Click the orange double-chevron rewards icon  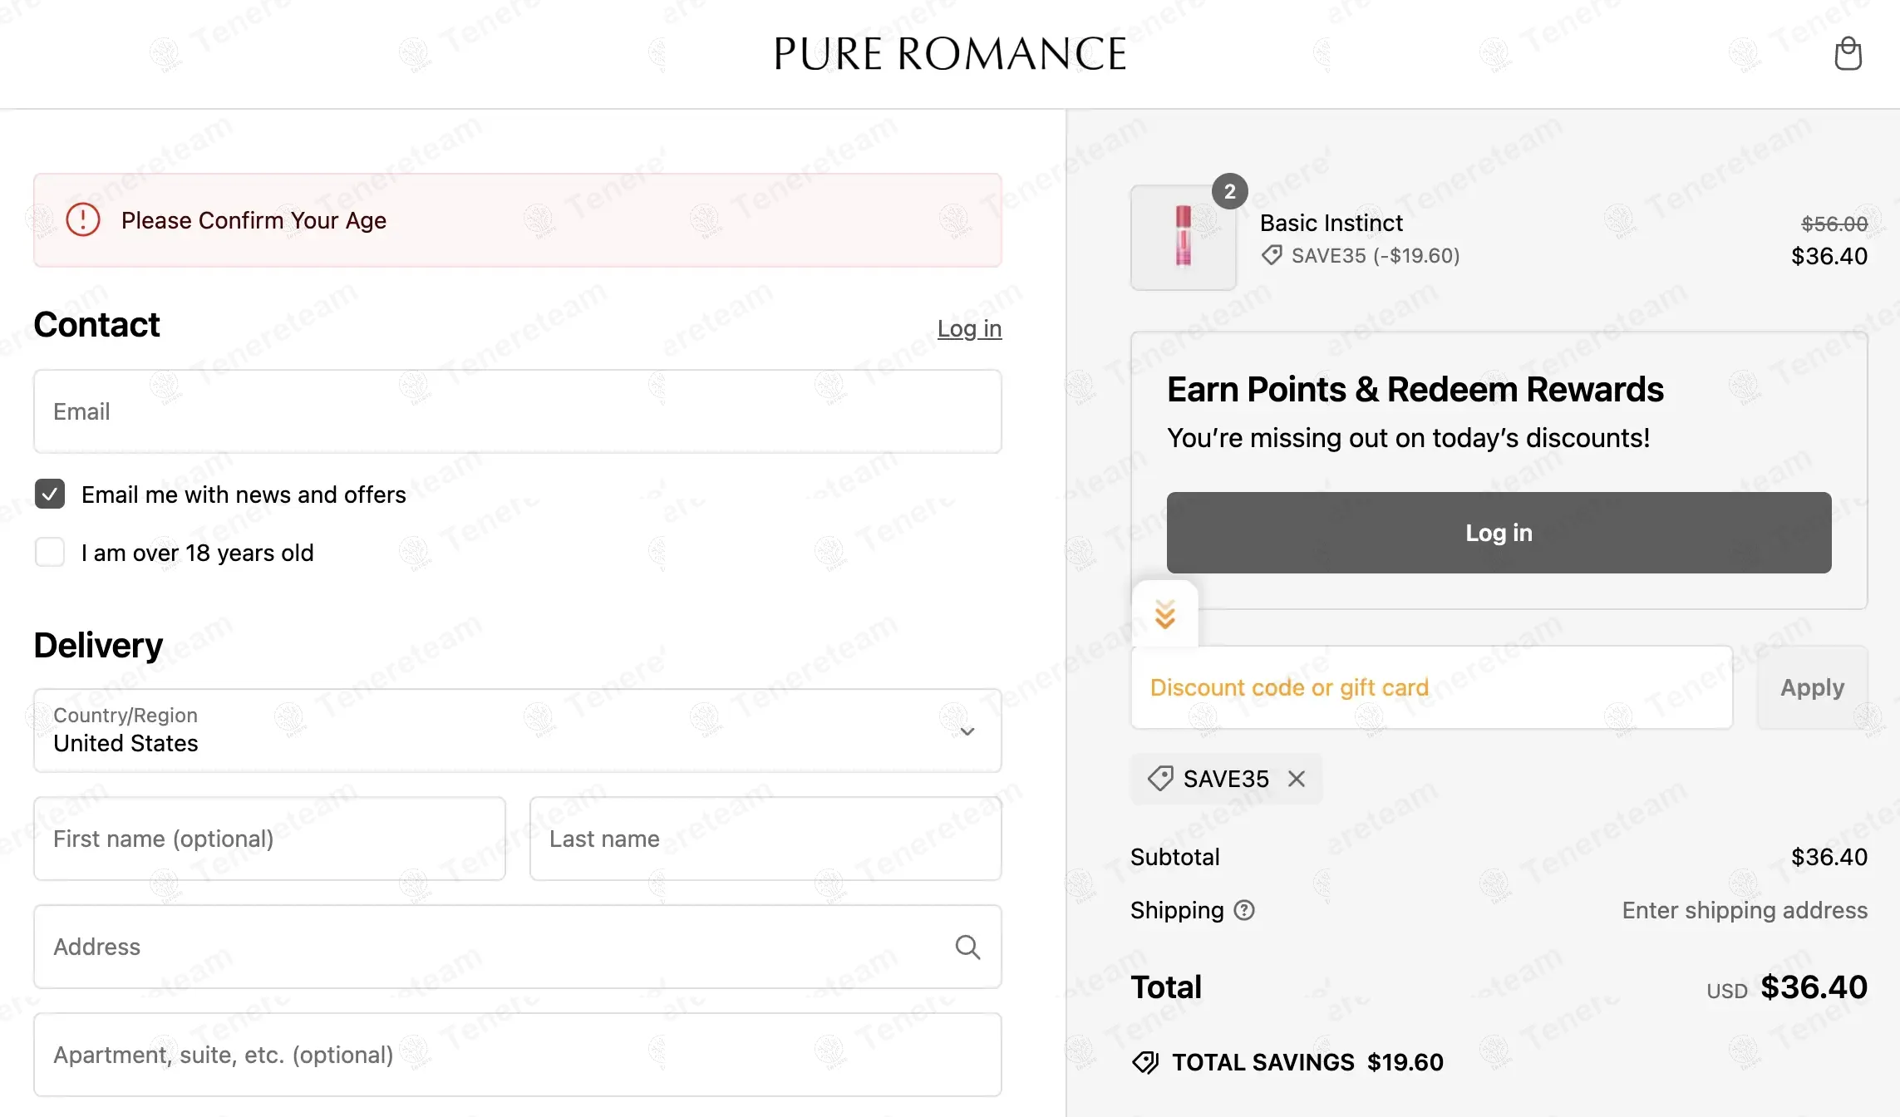pyautogui.click(x=1165, y=614)
